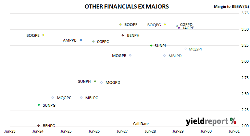
Task: Click the SUNPI green diamond marker
Action: coord(151,46)
